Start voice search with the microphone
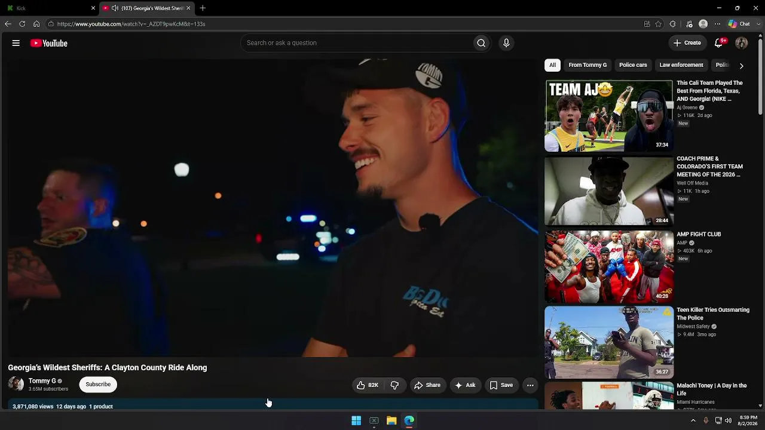 pos(506,43)
